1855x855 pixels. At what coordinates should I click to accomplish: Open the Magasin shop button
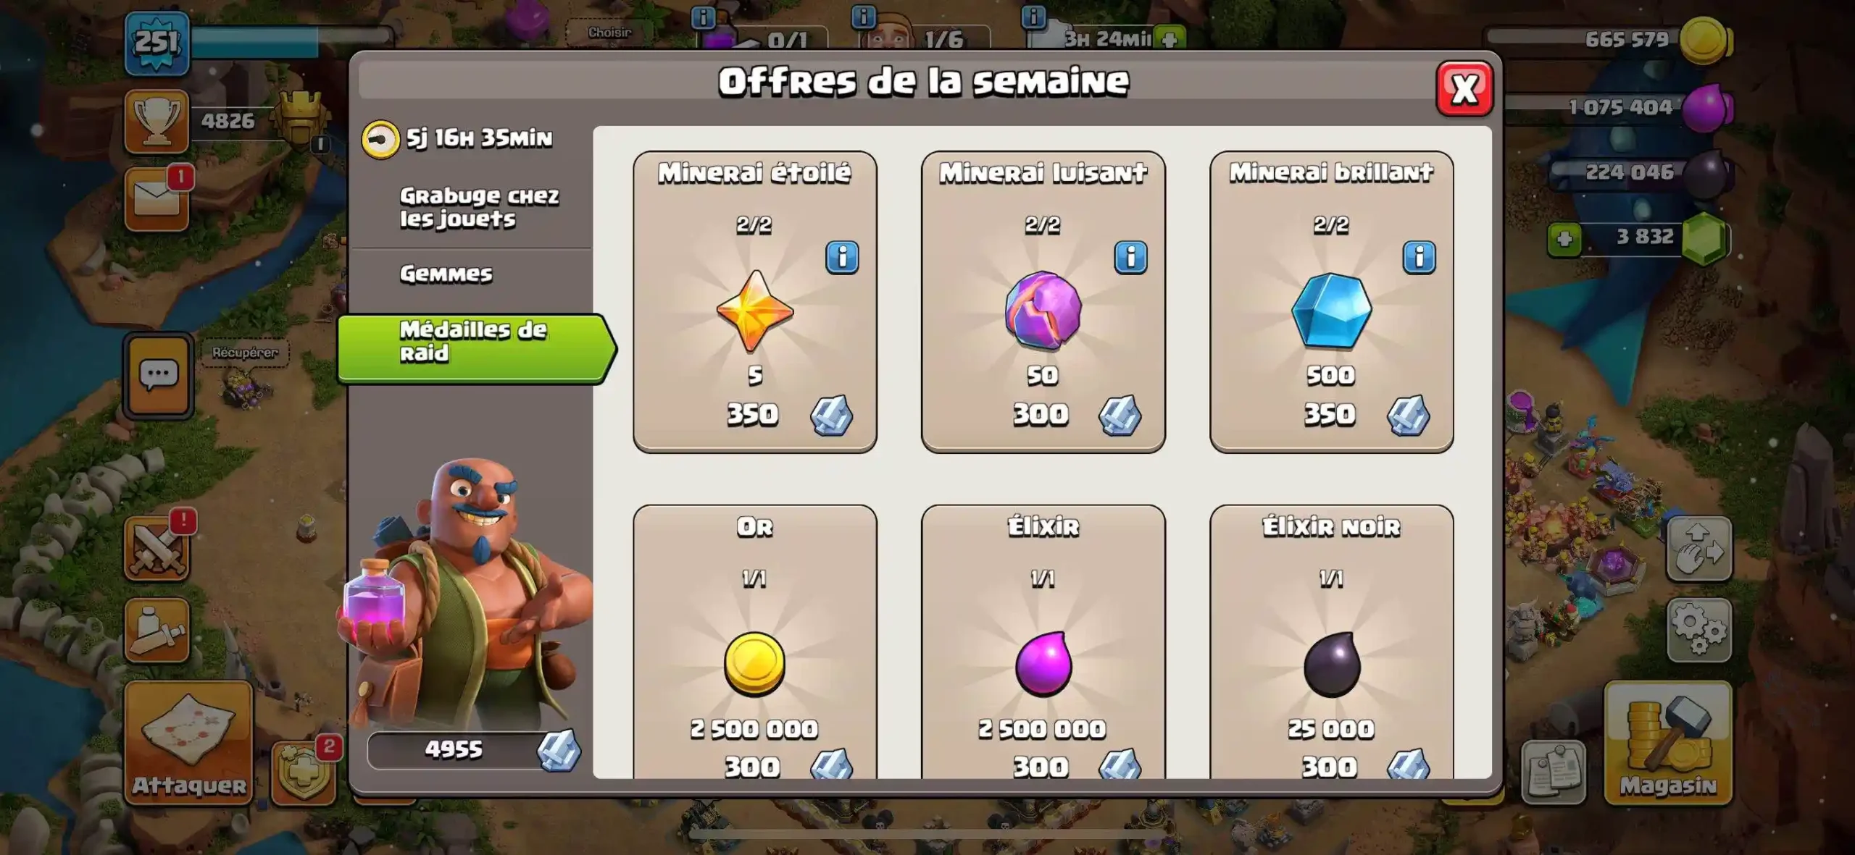click(1668, 742)
